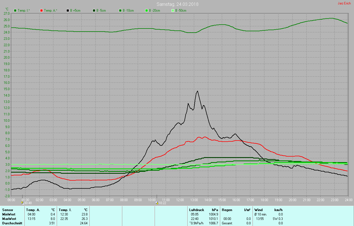This screenshot has height=226, width=354.
Task: Select the 'Ø 10 min.' wind label
Action: tap(261, 214)
